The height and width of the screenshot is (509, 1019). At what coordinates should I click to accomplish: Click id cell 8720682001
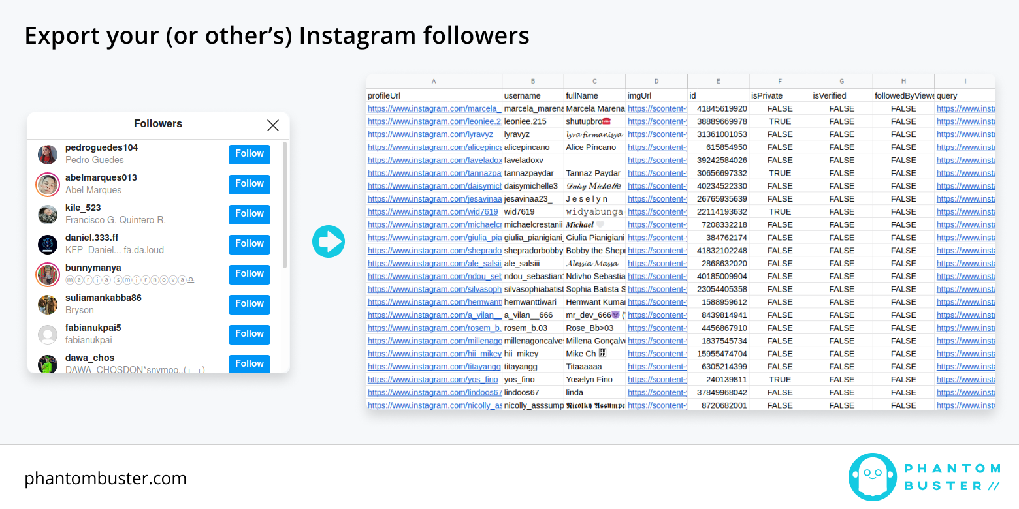(718, 405)
